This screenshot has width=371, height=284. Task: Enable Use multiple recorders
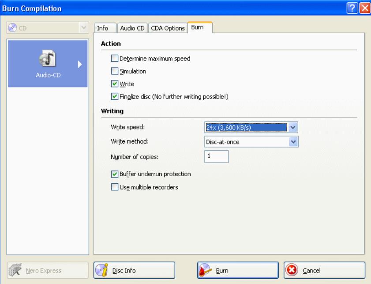(x=115, y=187)
